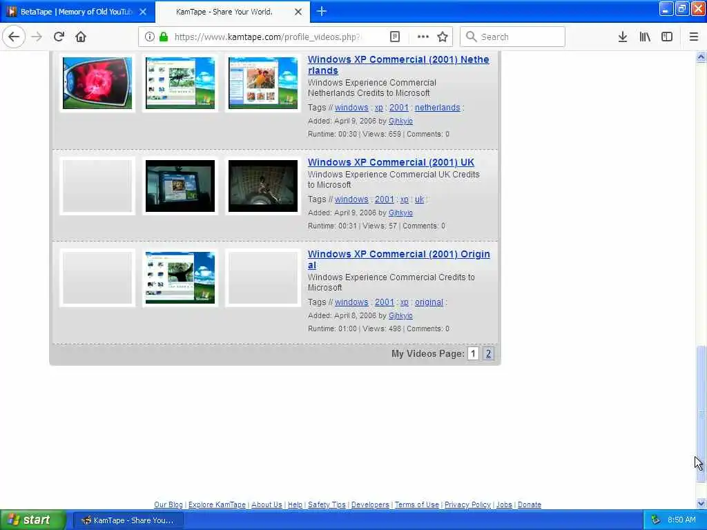Image resolution: width=707 pixels, height=530 pixels.
Task: Click the kamtape.com address bar URL
Action: point(267,37)
